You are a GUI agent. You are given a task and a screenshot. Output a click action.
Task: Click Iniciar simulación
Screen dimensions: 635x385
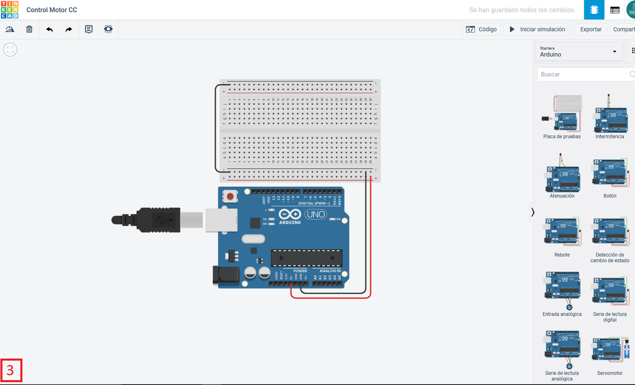click(x=537, y=29)
